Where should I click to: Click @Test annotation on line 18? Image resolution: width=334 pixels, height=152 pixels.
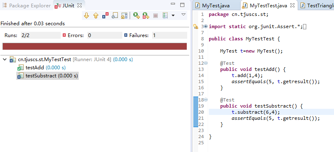pyautogui.click(x=227, y=100)
